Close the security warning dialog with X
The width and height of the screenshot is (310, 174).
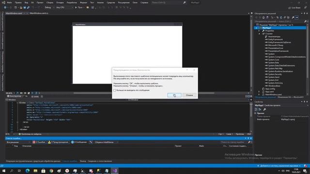pyautogui.click(x=194, y=70)
